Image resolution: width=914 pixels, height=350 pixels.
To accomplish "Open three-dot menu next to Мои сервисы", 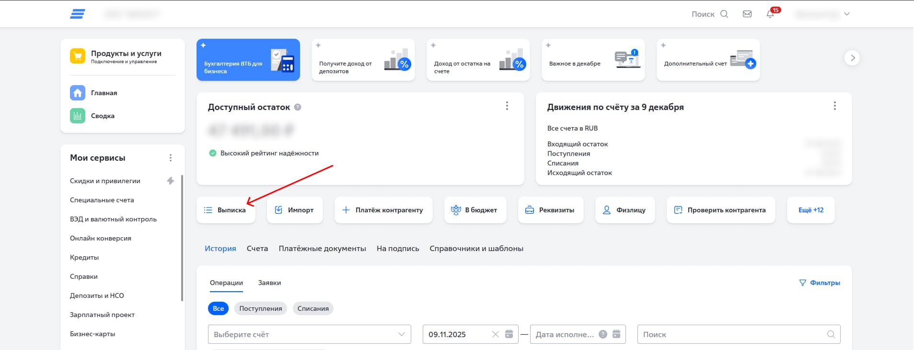I will [171, 158].
